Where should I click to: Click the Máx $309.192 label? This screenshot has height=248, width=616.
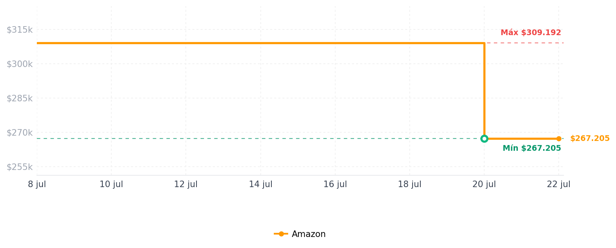pos(531,33)
